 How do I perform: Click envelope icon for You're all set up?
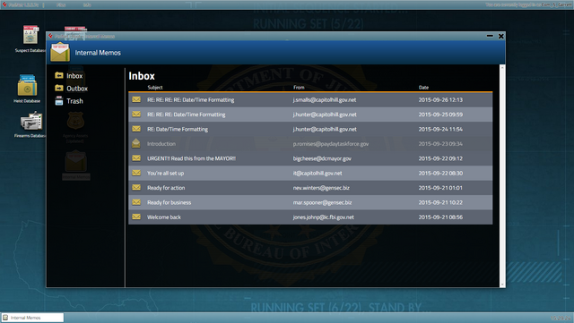(x=136, y=173)
